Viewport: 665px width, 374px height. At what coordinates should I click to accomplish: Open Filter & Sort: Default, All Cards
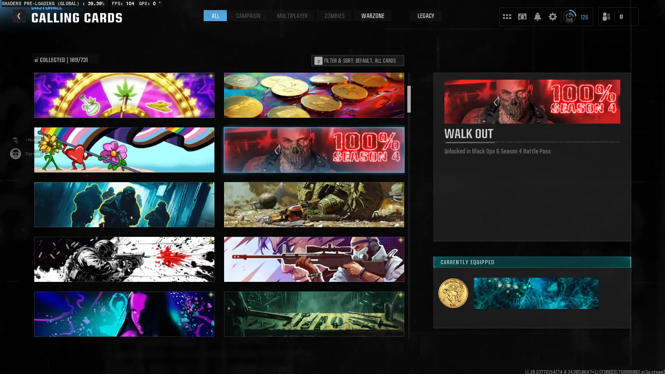click(x=357, y=61)
